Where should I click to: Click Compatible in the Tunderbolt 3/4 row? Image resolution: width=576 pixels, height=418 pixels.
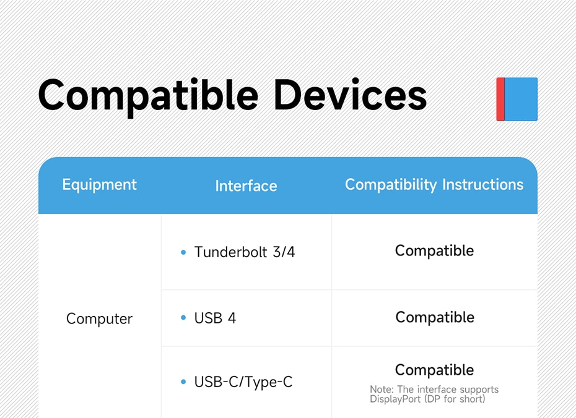click(x=434, y=251)
